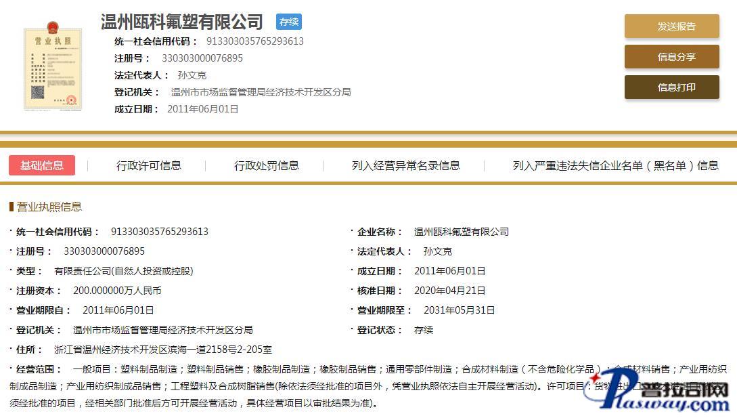
Task: Open the 列入严重违法失信企业名单（黑名单）信息 tab
Action: [x=615, y=165]
